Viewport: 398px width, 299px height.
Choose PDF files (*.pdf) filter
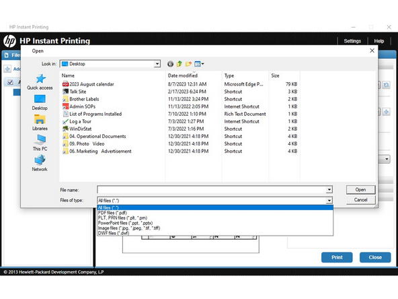tap(215, 213)
